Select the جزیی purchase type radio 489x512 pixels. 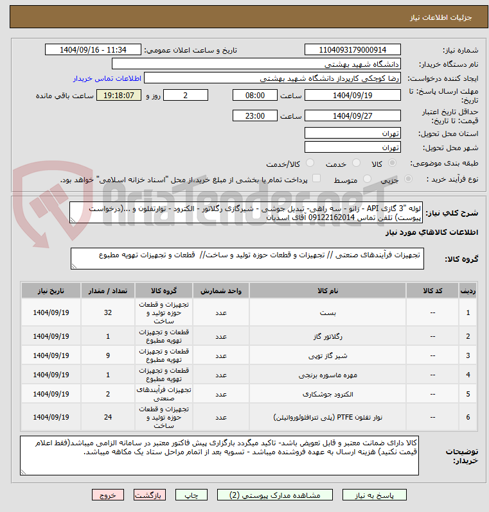408,179
